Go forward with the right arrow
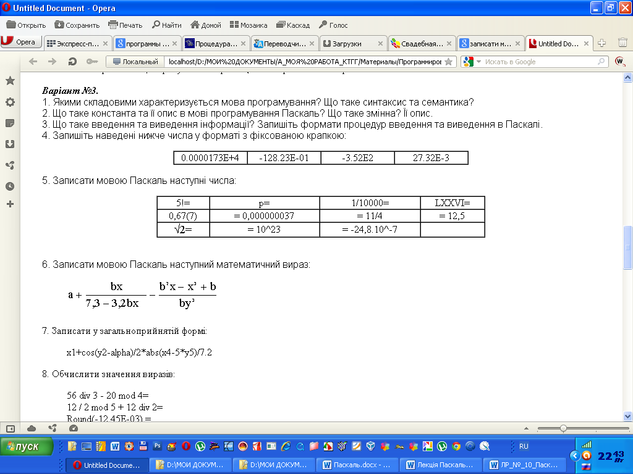This screenshot has height=474, width=633. coord(52,62)
